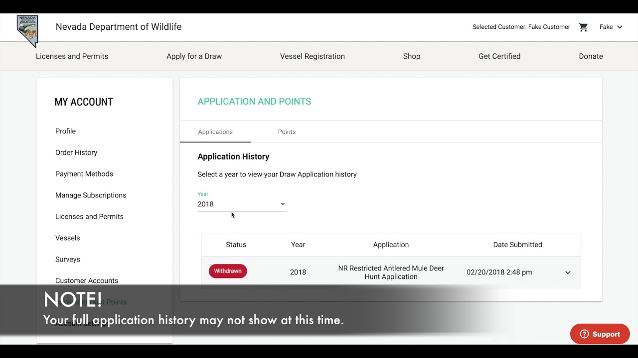Click the Nevada Department of Wildlife logo

tap(27, 31)
